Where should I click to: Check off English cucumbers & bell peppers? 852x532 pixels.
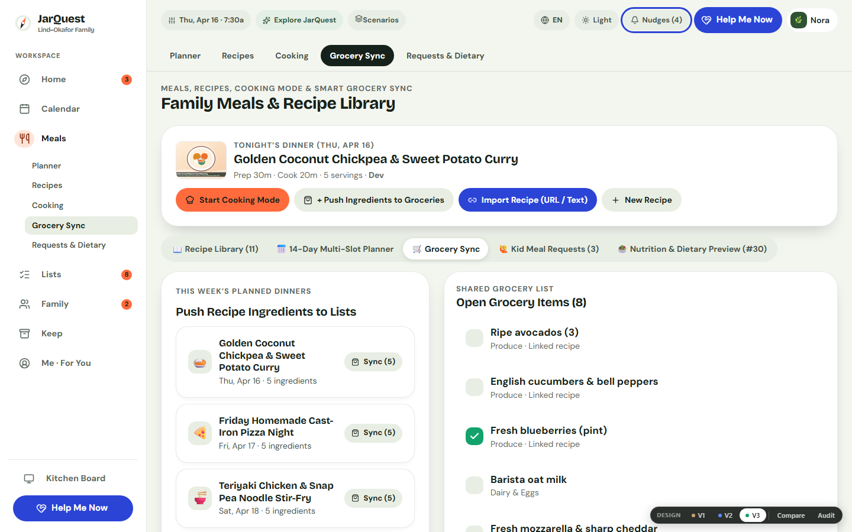(x=475, y=387)
